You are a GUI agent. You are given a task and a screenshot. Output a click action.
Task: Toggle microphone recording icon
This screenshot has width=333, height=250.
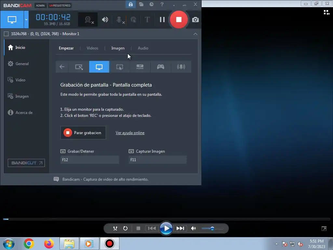click(120, 20)
